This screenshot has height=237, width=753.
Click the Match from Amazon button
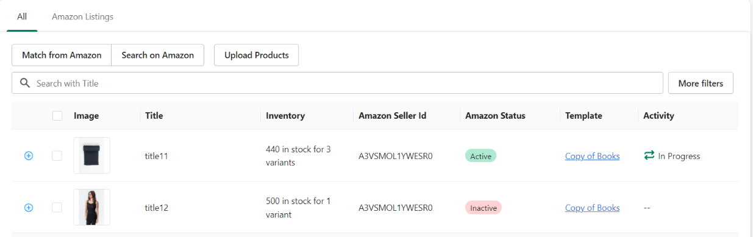[62, 55]
